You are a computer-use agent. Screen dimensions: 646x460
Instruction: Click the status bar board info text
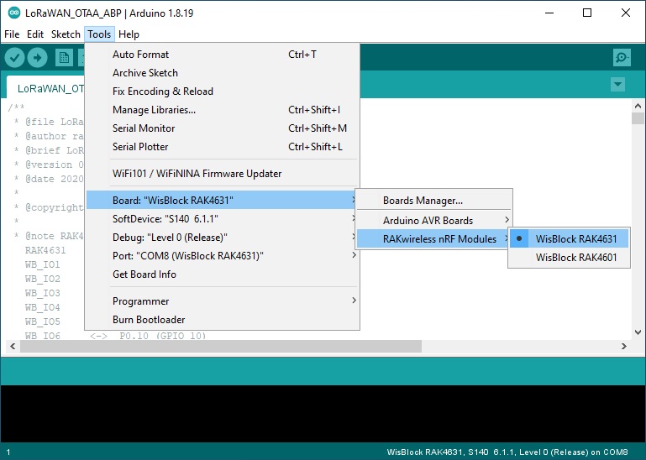pos(507,452)
